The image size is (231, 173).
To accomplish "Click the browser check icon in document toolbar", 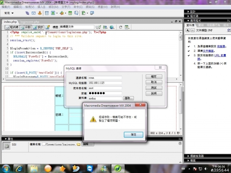I will [98, 27].
